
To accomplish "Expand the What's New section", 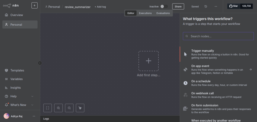I will click(x=32, y=105).
